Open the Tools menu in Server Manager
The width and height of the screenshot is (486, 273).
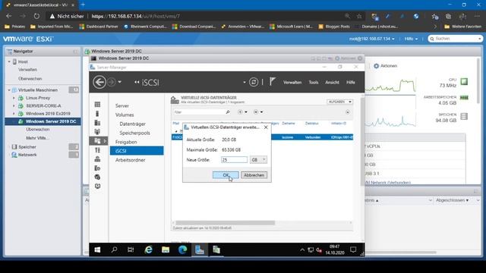pos(314,83)
